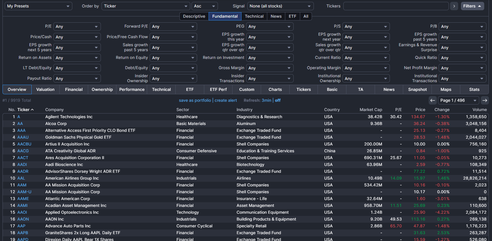Click Applied Optoelectronics Inc row
The height and width of the screenshot is (241, 492).
coord(246,212)
